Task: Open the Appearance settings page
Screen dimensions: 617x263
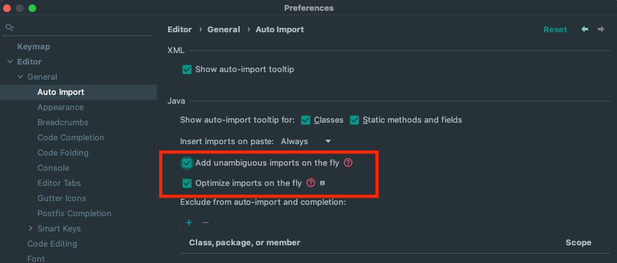Action: (60, 107)
